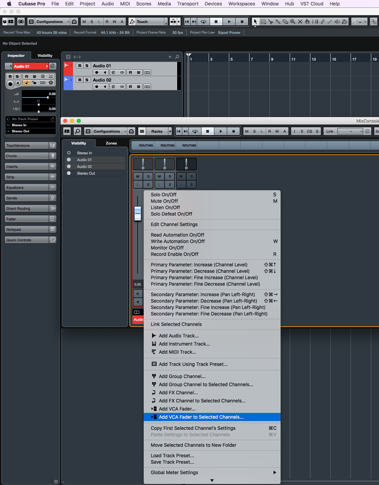Screen dimensions: 379x485
Task: Click Monitor speaker on Audio 02 track
Action: pos(105,87)
